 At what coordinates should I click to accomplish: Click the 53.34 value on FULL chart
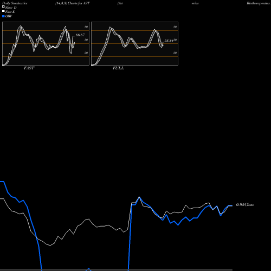169,41
